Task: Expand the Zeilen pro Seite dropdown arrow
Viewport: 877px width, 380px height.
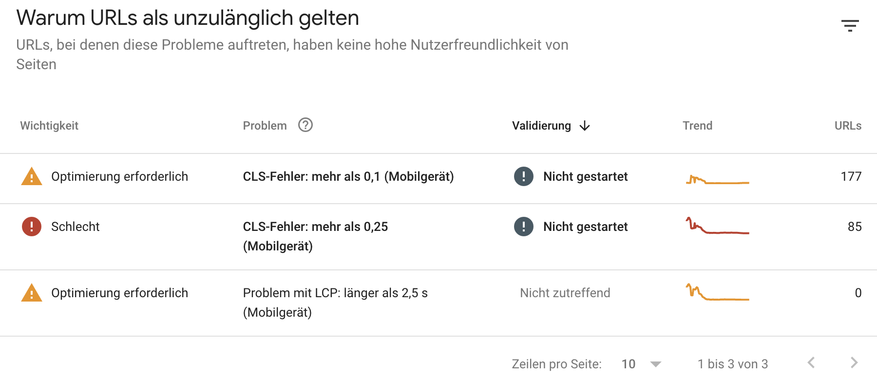Action: click(656, 364)
